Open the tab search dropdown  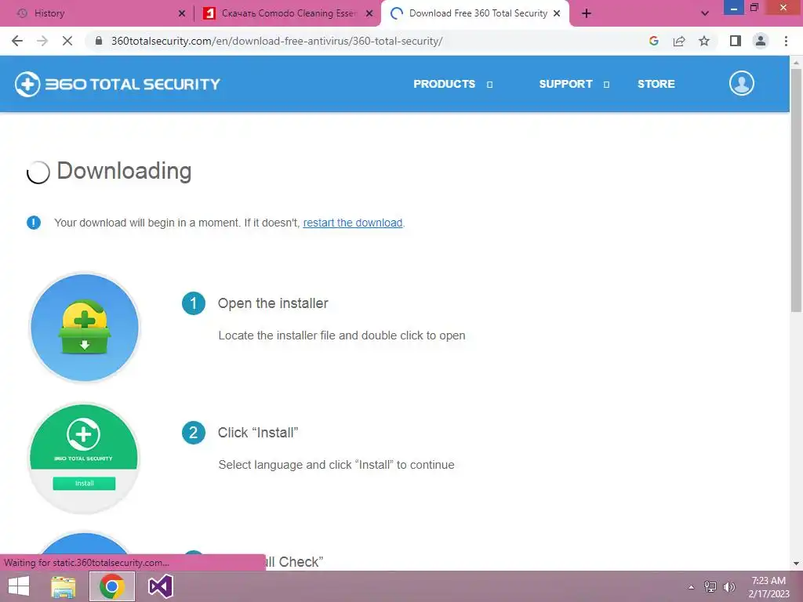click(705, 13)
